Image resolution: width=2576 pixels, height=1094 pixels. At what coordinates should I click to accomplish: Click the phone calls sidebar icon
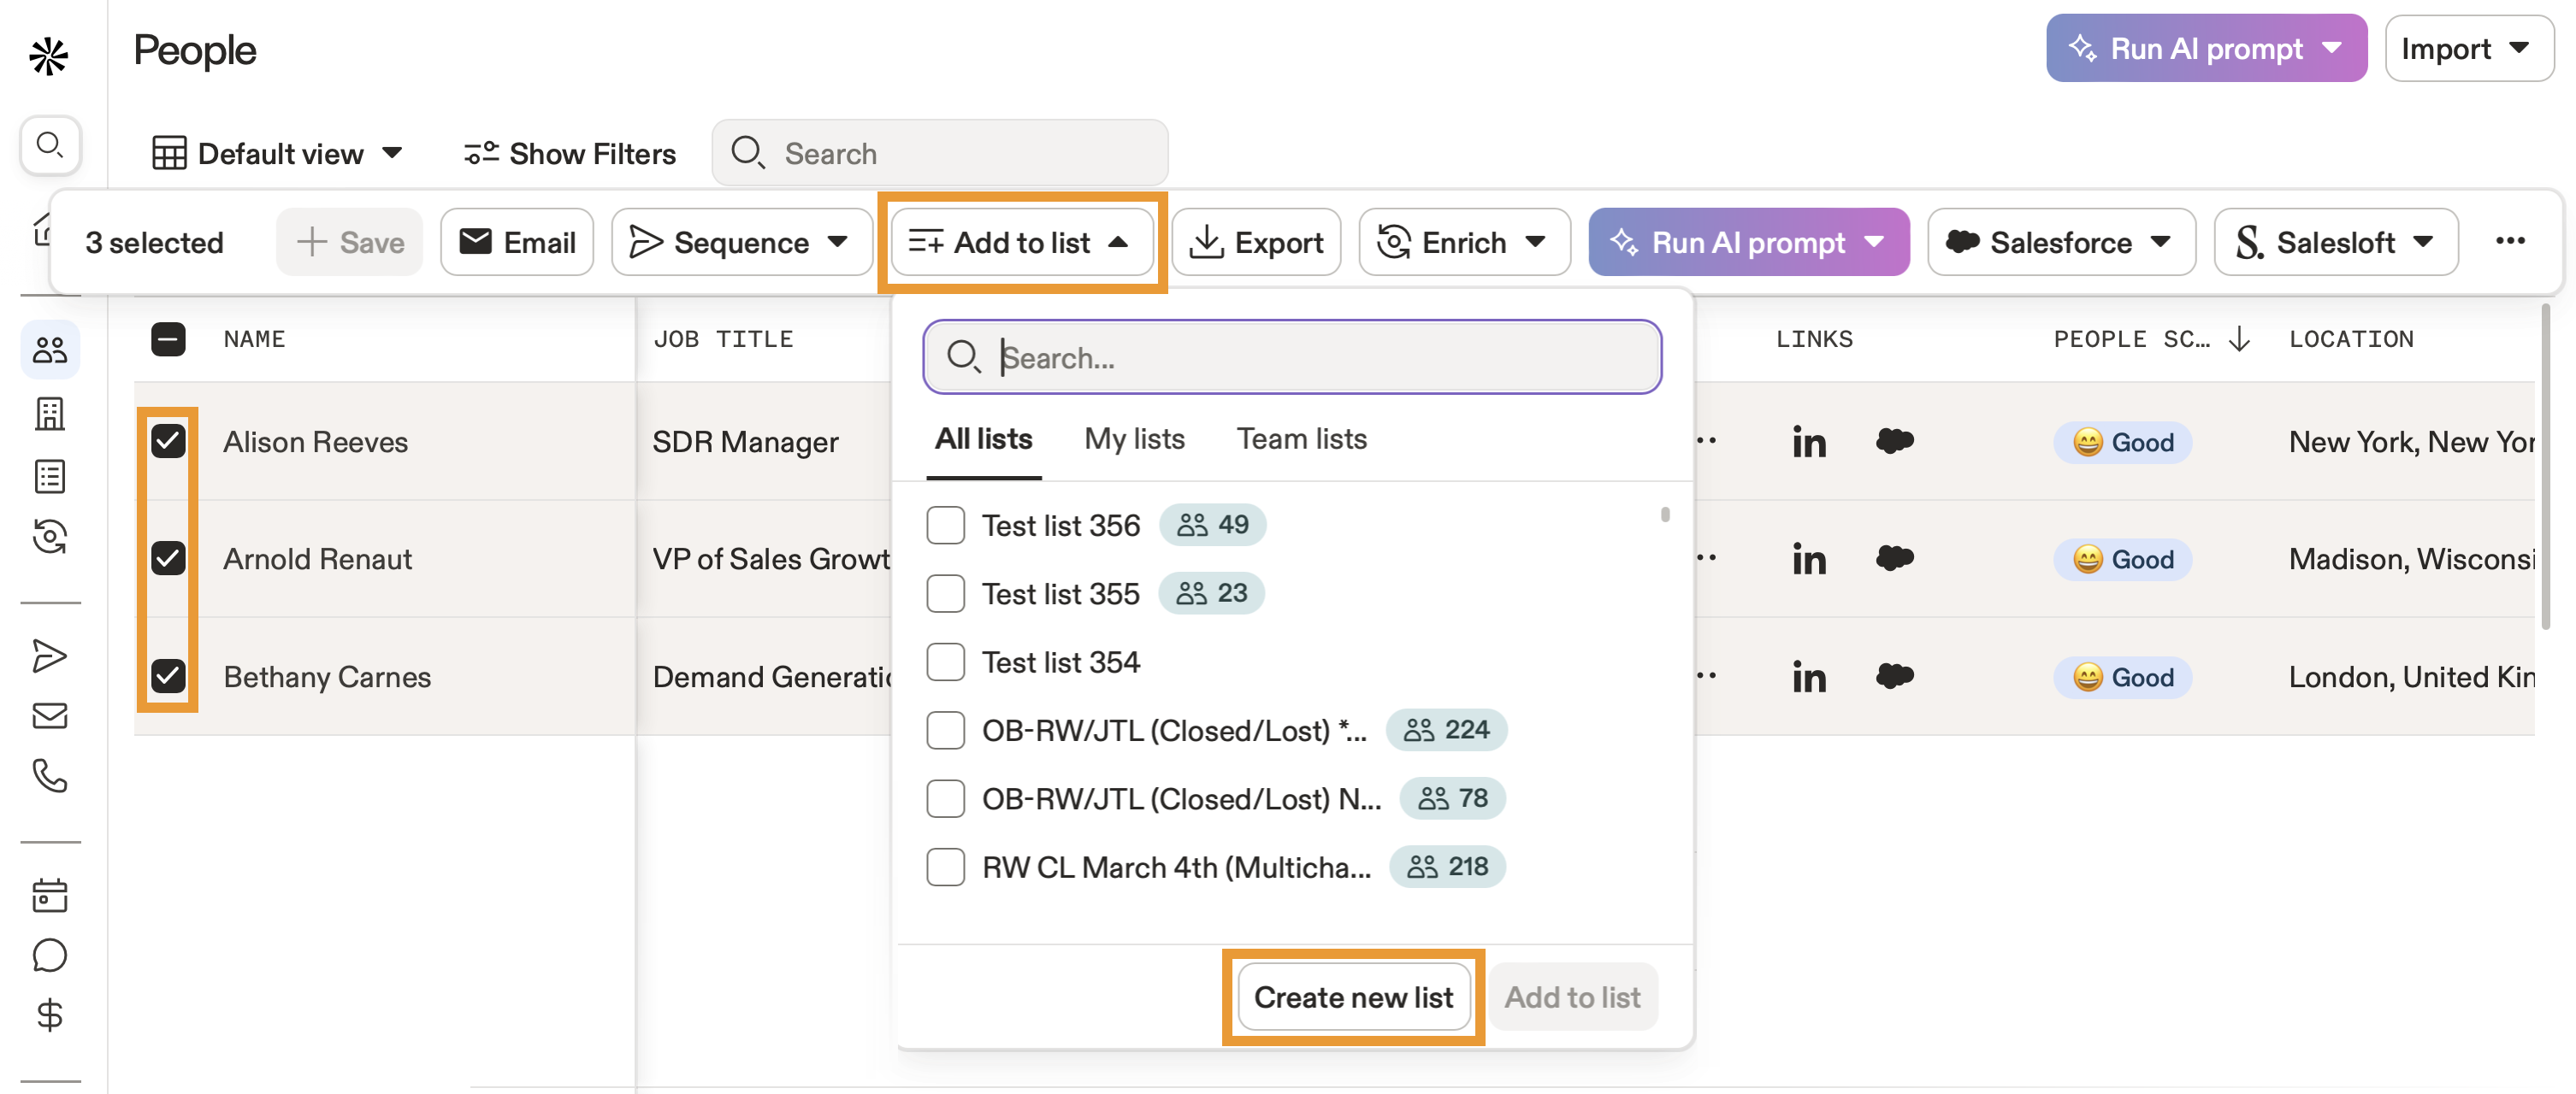click(49, 775)
